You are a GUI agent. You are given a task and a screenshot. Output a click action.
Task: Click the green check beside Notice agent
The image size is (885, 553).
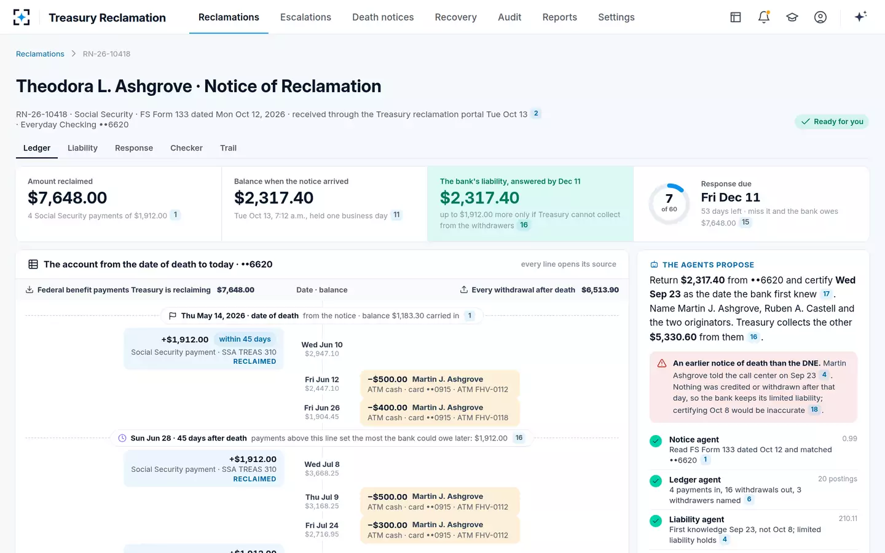pos(656,441)
